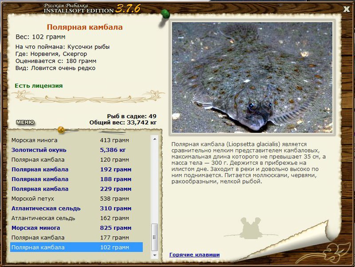Viewport: 355px width, 267px height.
Task: Open the МЕНЮ button
Action: (x=25, y=123)
